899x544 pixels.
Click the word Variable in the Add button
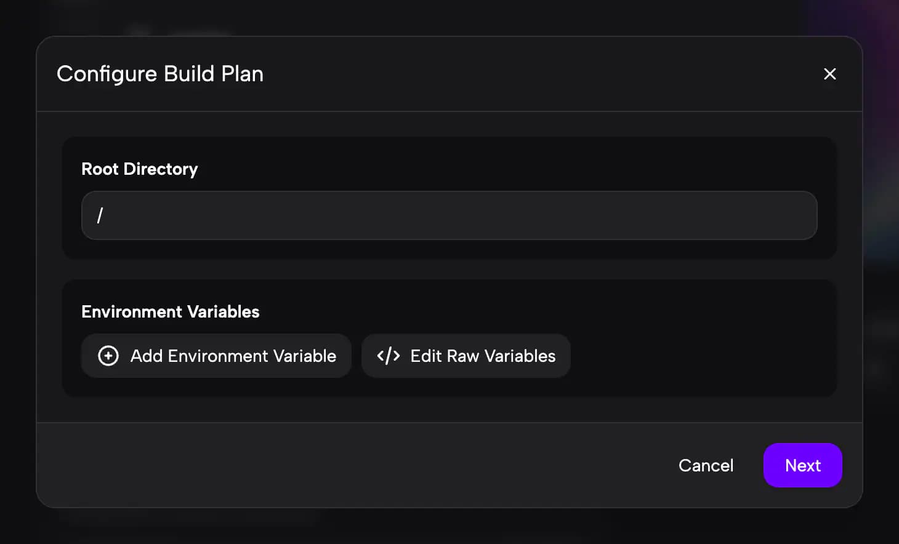[x=305, y=356]
